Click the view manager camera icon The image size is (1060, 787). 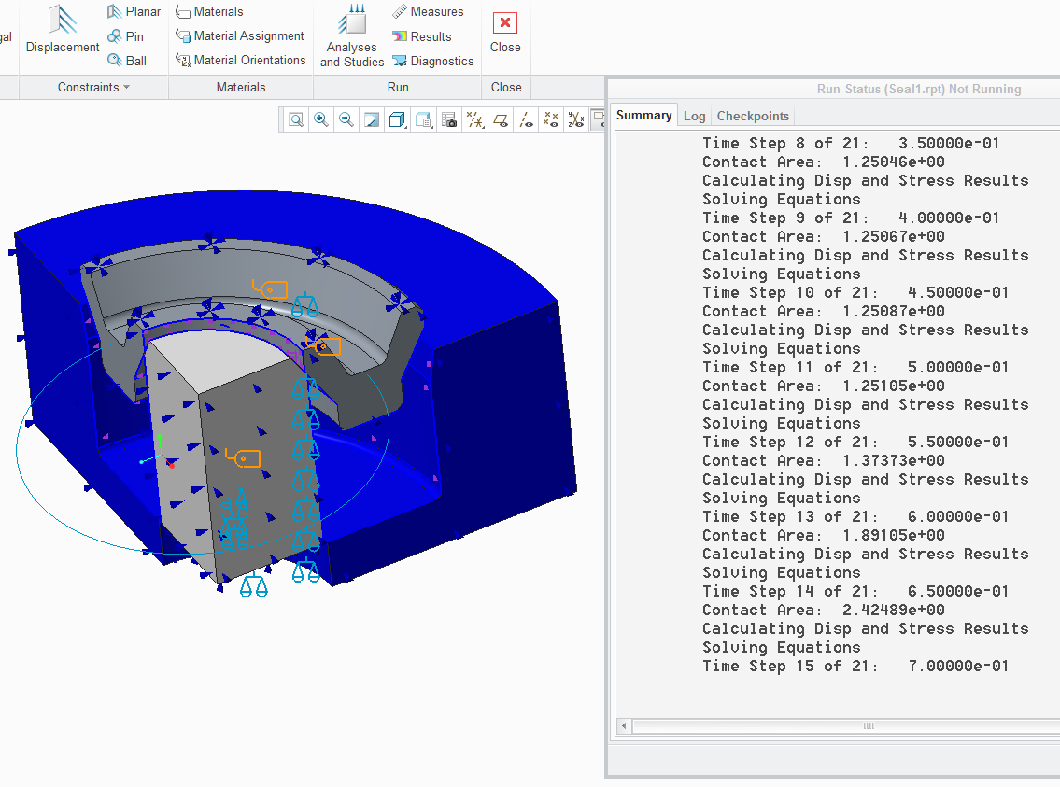pos(449,120)
